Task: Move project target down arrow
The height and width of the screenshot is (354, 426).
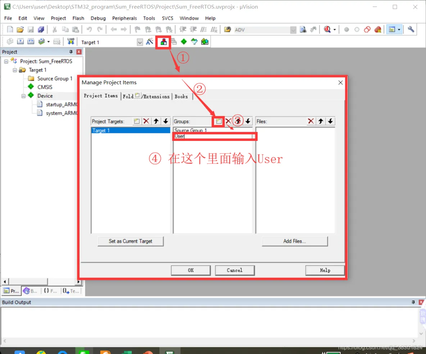Action: point(166,121)
